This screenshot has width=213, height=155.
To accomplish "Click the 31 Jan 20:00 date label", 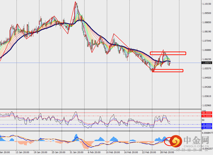I will tap(76, 152).
